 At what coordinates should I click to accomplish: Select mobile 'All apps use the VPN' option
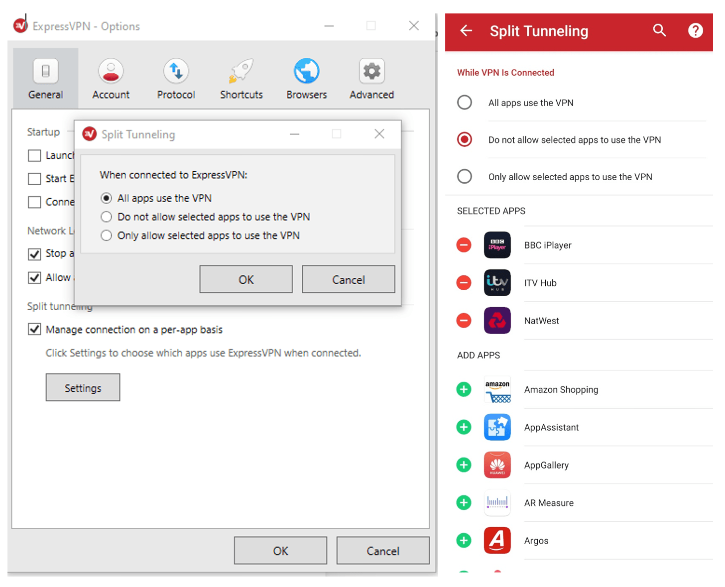[465, 103]
